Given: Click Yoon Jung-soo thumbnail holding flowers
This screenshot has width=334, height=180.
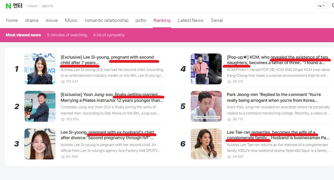Looking at the screenshot, I should click(x=40, y=106).
